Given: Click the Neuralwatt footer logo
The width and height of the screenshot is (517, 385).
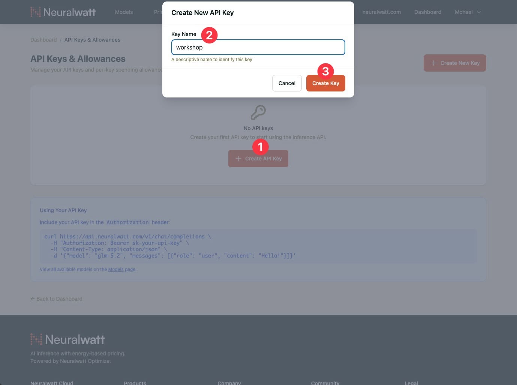Looking at the screenshot, I should point(67,340).
